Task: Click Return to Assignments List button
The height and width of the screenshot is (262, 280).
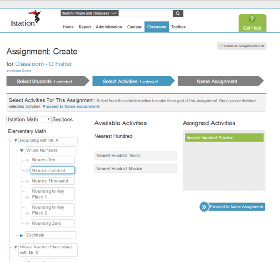Action: point(241,46)
